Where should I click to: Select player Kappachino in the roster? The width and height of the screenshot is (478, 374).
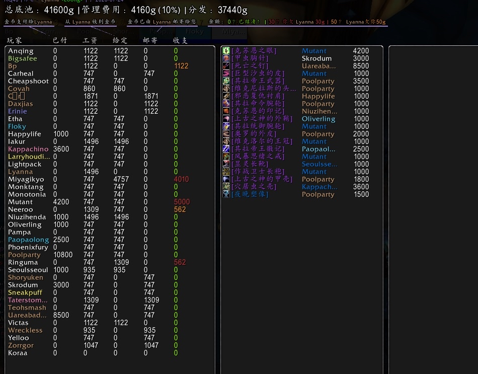point(28,149)
